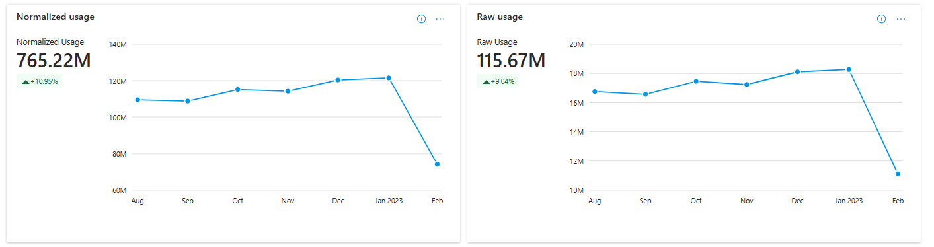Click the +10.95% change badge

40,81
